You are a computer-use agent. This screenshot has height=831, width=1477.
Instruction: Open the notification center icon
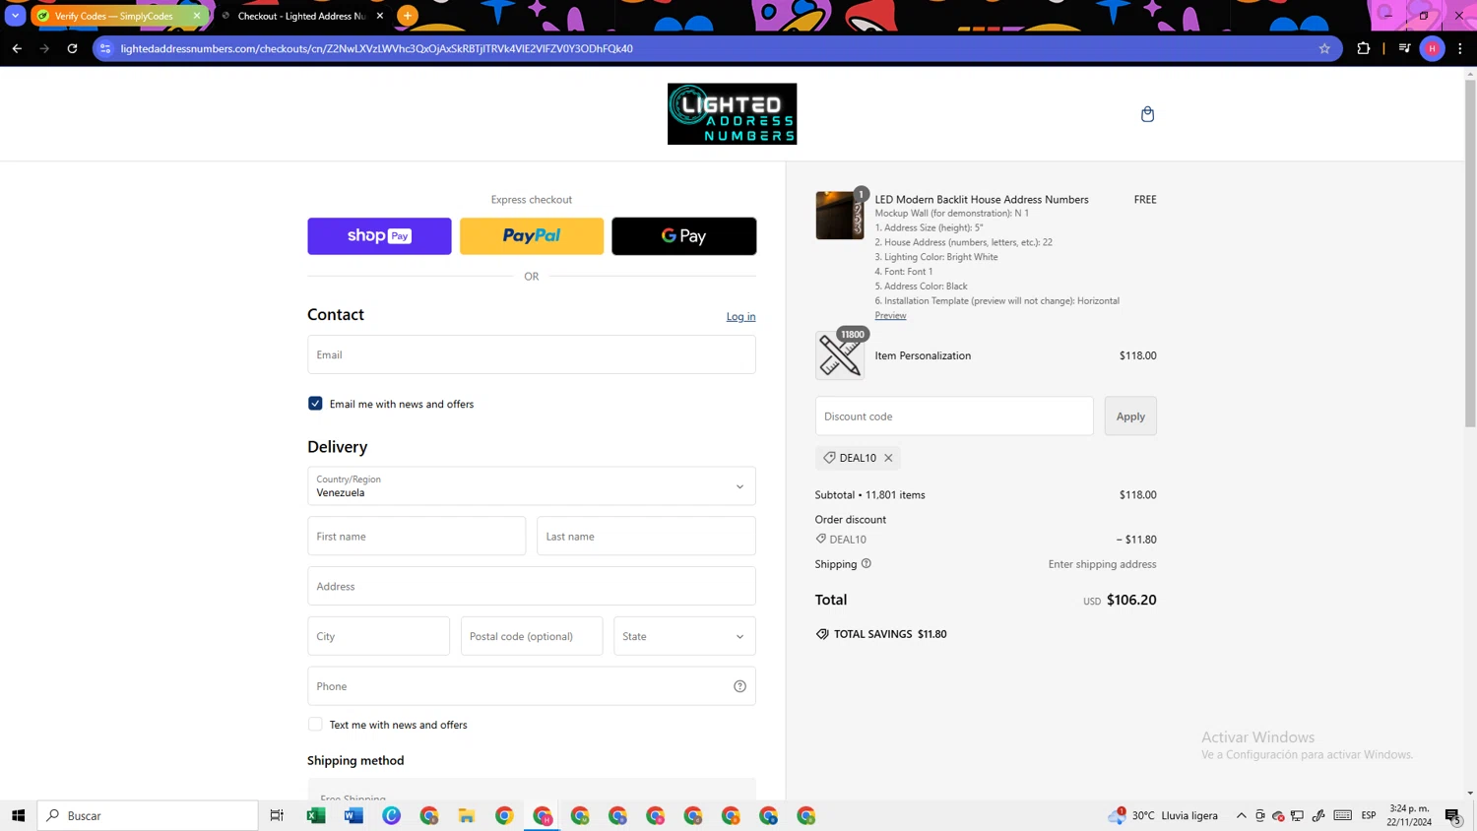point(1453,815)
